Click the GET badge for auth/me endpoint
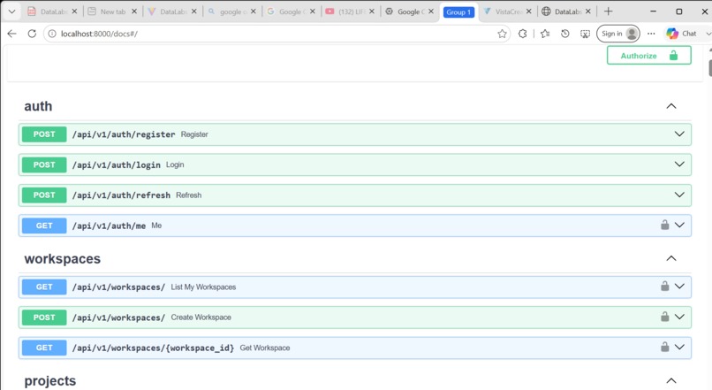The width and height of the screenshot is (712, 390). [x=44, y=226]
